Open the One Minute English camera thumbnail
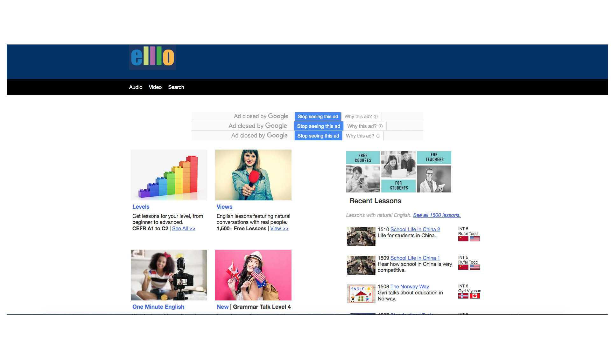 [x=169, y=275]
